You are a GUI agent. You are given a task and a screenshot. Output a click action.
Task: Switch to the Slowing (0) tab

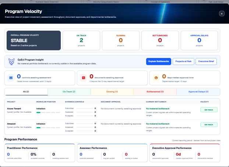coord(112,92)
